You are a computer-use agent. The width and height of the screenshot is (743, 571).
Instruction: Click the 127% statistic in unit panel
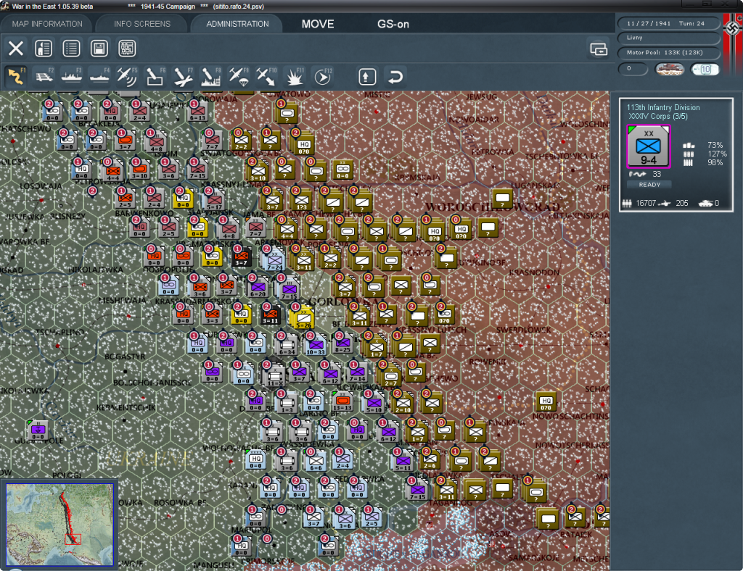tap(717, 154)
